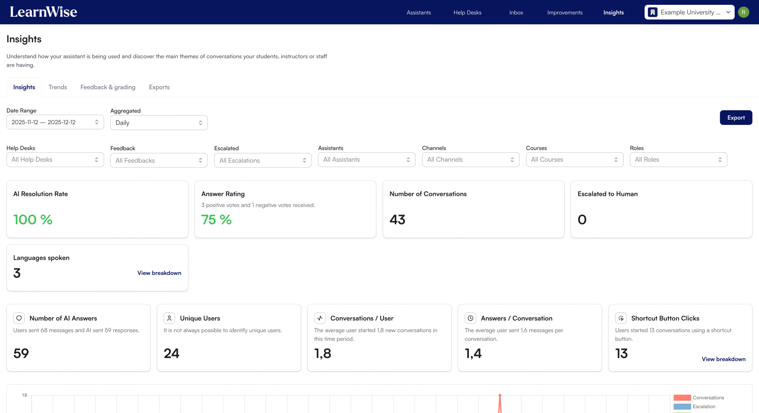Open the Feedback & grading tab
759x413 pixels.
pos(108,87)
